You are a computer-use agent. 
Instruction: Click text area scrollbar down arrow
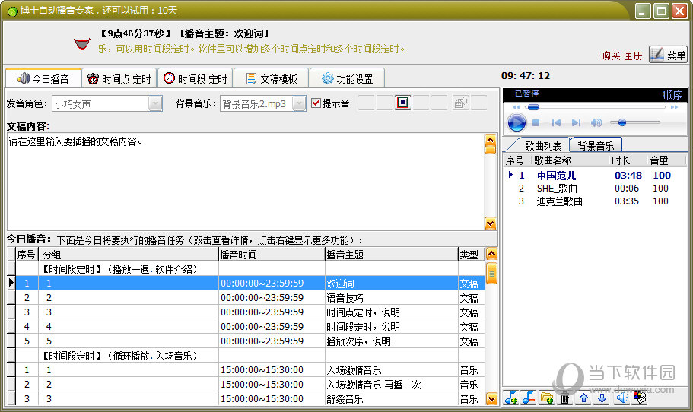(x=490, y=223)
